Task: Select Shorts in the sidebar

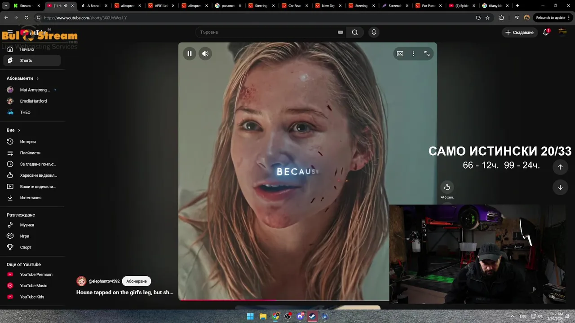Action: click(x=31, y=61)
